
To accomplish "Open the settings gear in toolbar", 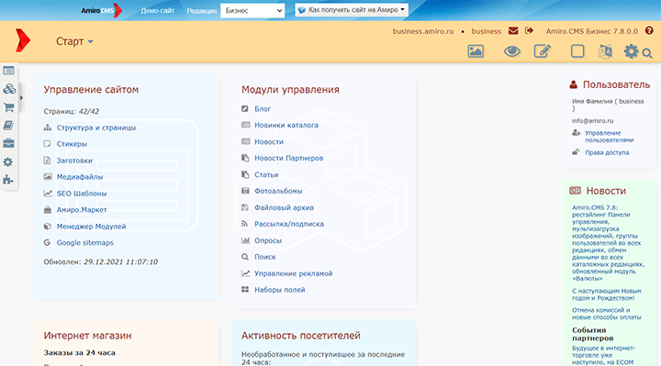I will (x=631, y=51).
